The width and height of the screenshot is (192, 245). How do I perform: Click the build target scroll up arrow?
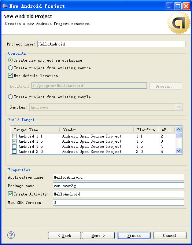178,129
